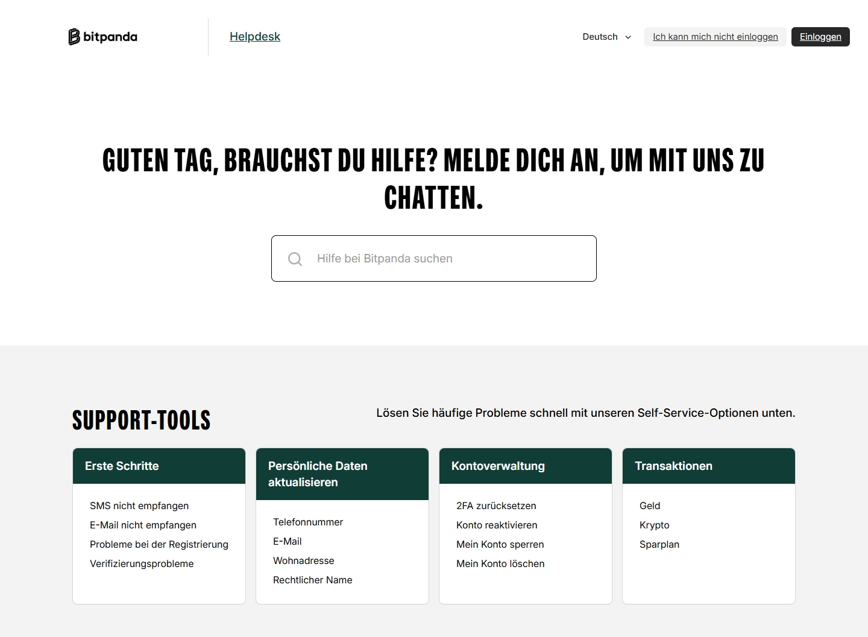The height and width of the screenshot is (637, 868).
Task: Click the 'SUPPORT-TOOLS' heading
Action: click(142, 420)
